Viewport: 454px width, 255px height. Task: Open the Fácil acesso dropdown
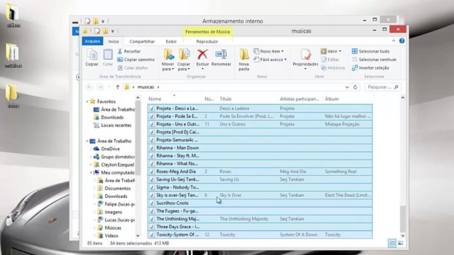(x=270, y=59)
